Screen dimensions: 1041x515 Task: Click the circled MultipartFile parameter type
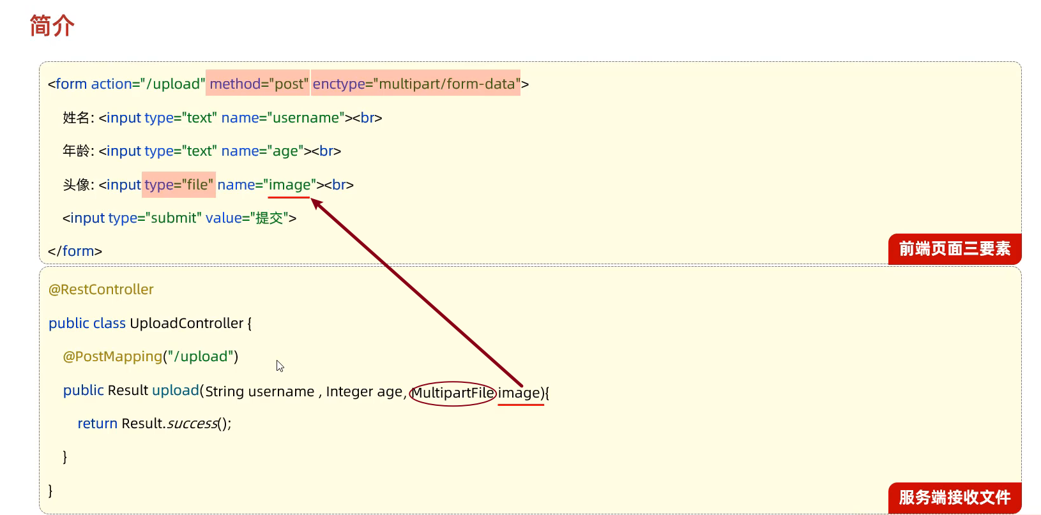point(452,392)
